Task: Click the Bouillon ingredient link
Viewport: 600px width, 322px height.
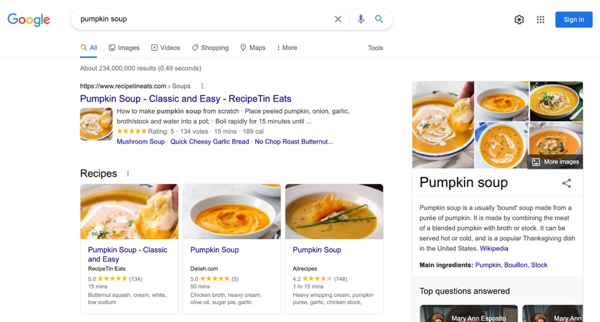Action: 515,265
